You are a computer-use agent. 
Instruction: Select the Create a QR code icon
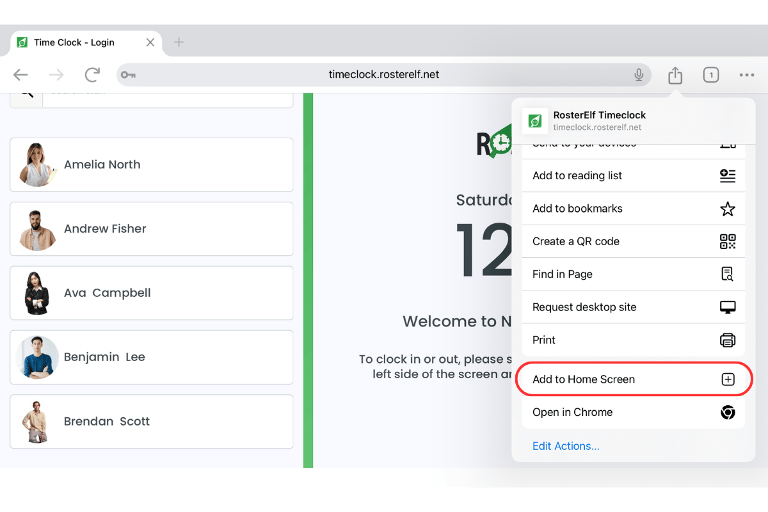(x=728, y=241)
